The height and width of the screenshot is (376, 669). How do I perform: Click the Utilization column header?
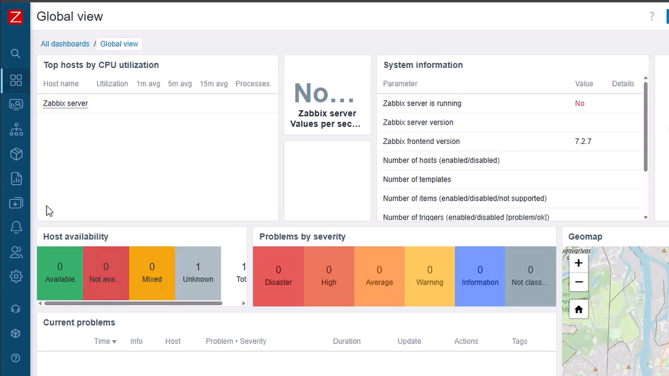point(112,84)
